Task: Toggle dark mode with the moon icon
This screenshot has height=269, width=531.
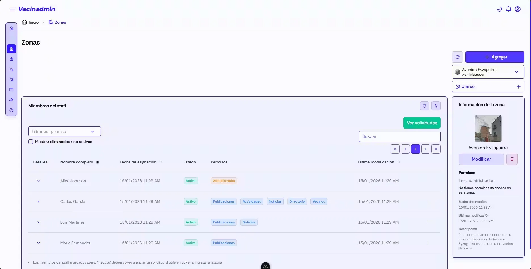Action: [499, 9]
